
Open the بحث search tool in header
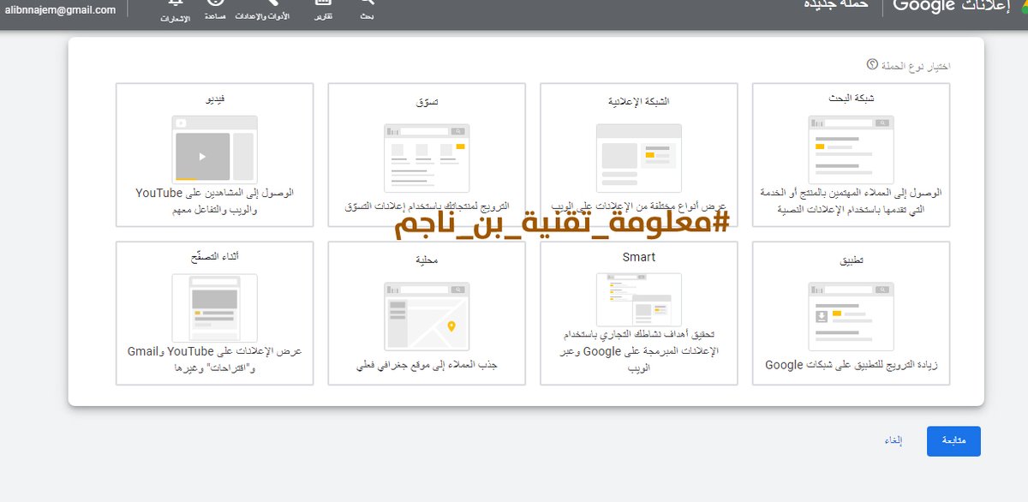click(367, 10)
